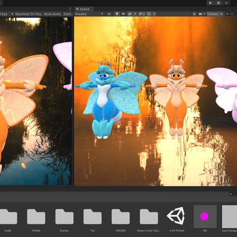Click the Mute Audio button
The height and width of the screenshot is (237, 237).
click(53, 14)
